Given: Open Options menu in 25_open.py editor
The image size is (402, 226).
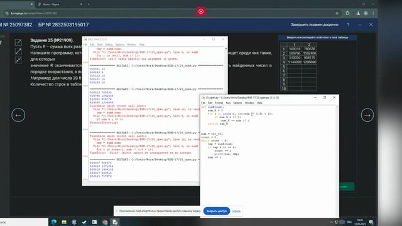Looking at the screenshot, I should point(237,103).
